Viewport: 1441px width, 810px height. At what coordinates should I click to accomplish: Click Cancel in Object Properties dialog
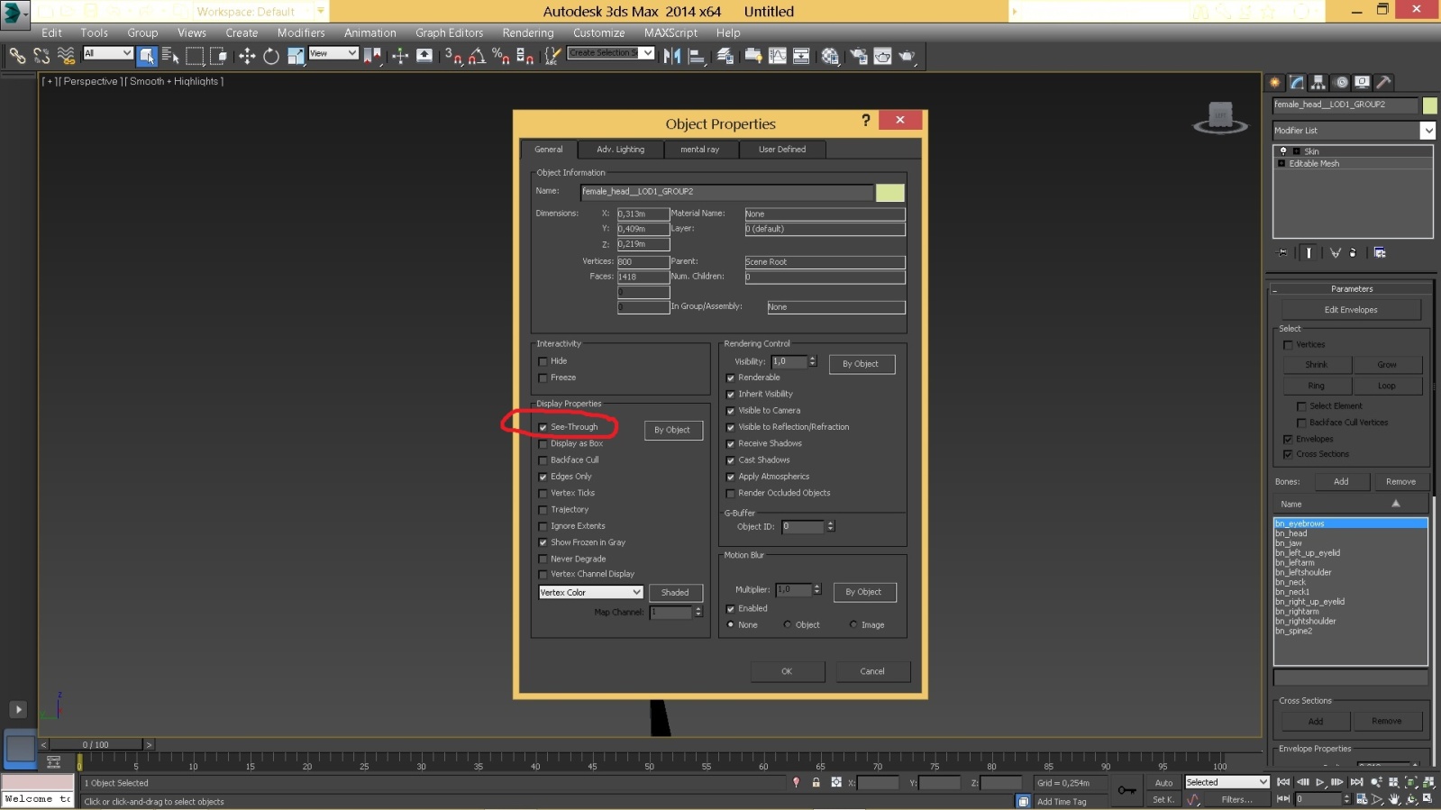872,671
